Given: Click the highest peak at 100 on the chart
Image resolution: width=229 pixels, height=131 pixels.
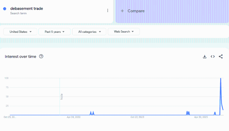Looking at the screenshot, I should click(220, 79).
